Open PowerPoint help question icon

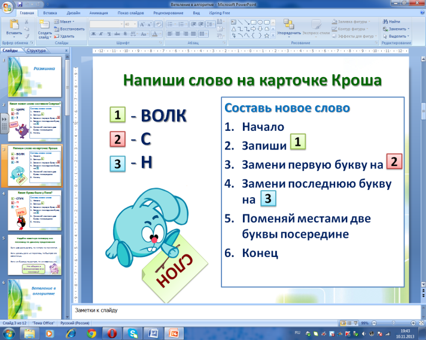pos(422,13)
